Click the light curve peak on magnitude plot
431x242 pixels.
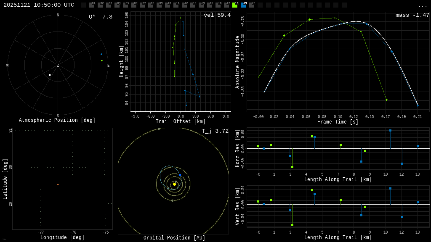pyautogui.click(x=356, y=21)
